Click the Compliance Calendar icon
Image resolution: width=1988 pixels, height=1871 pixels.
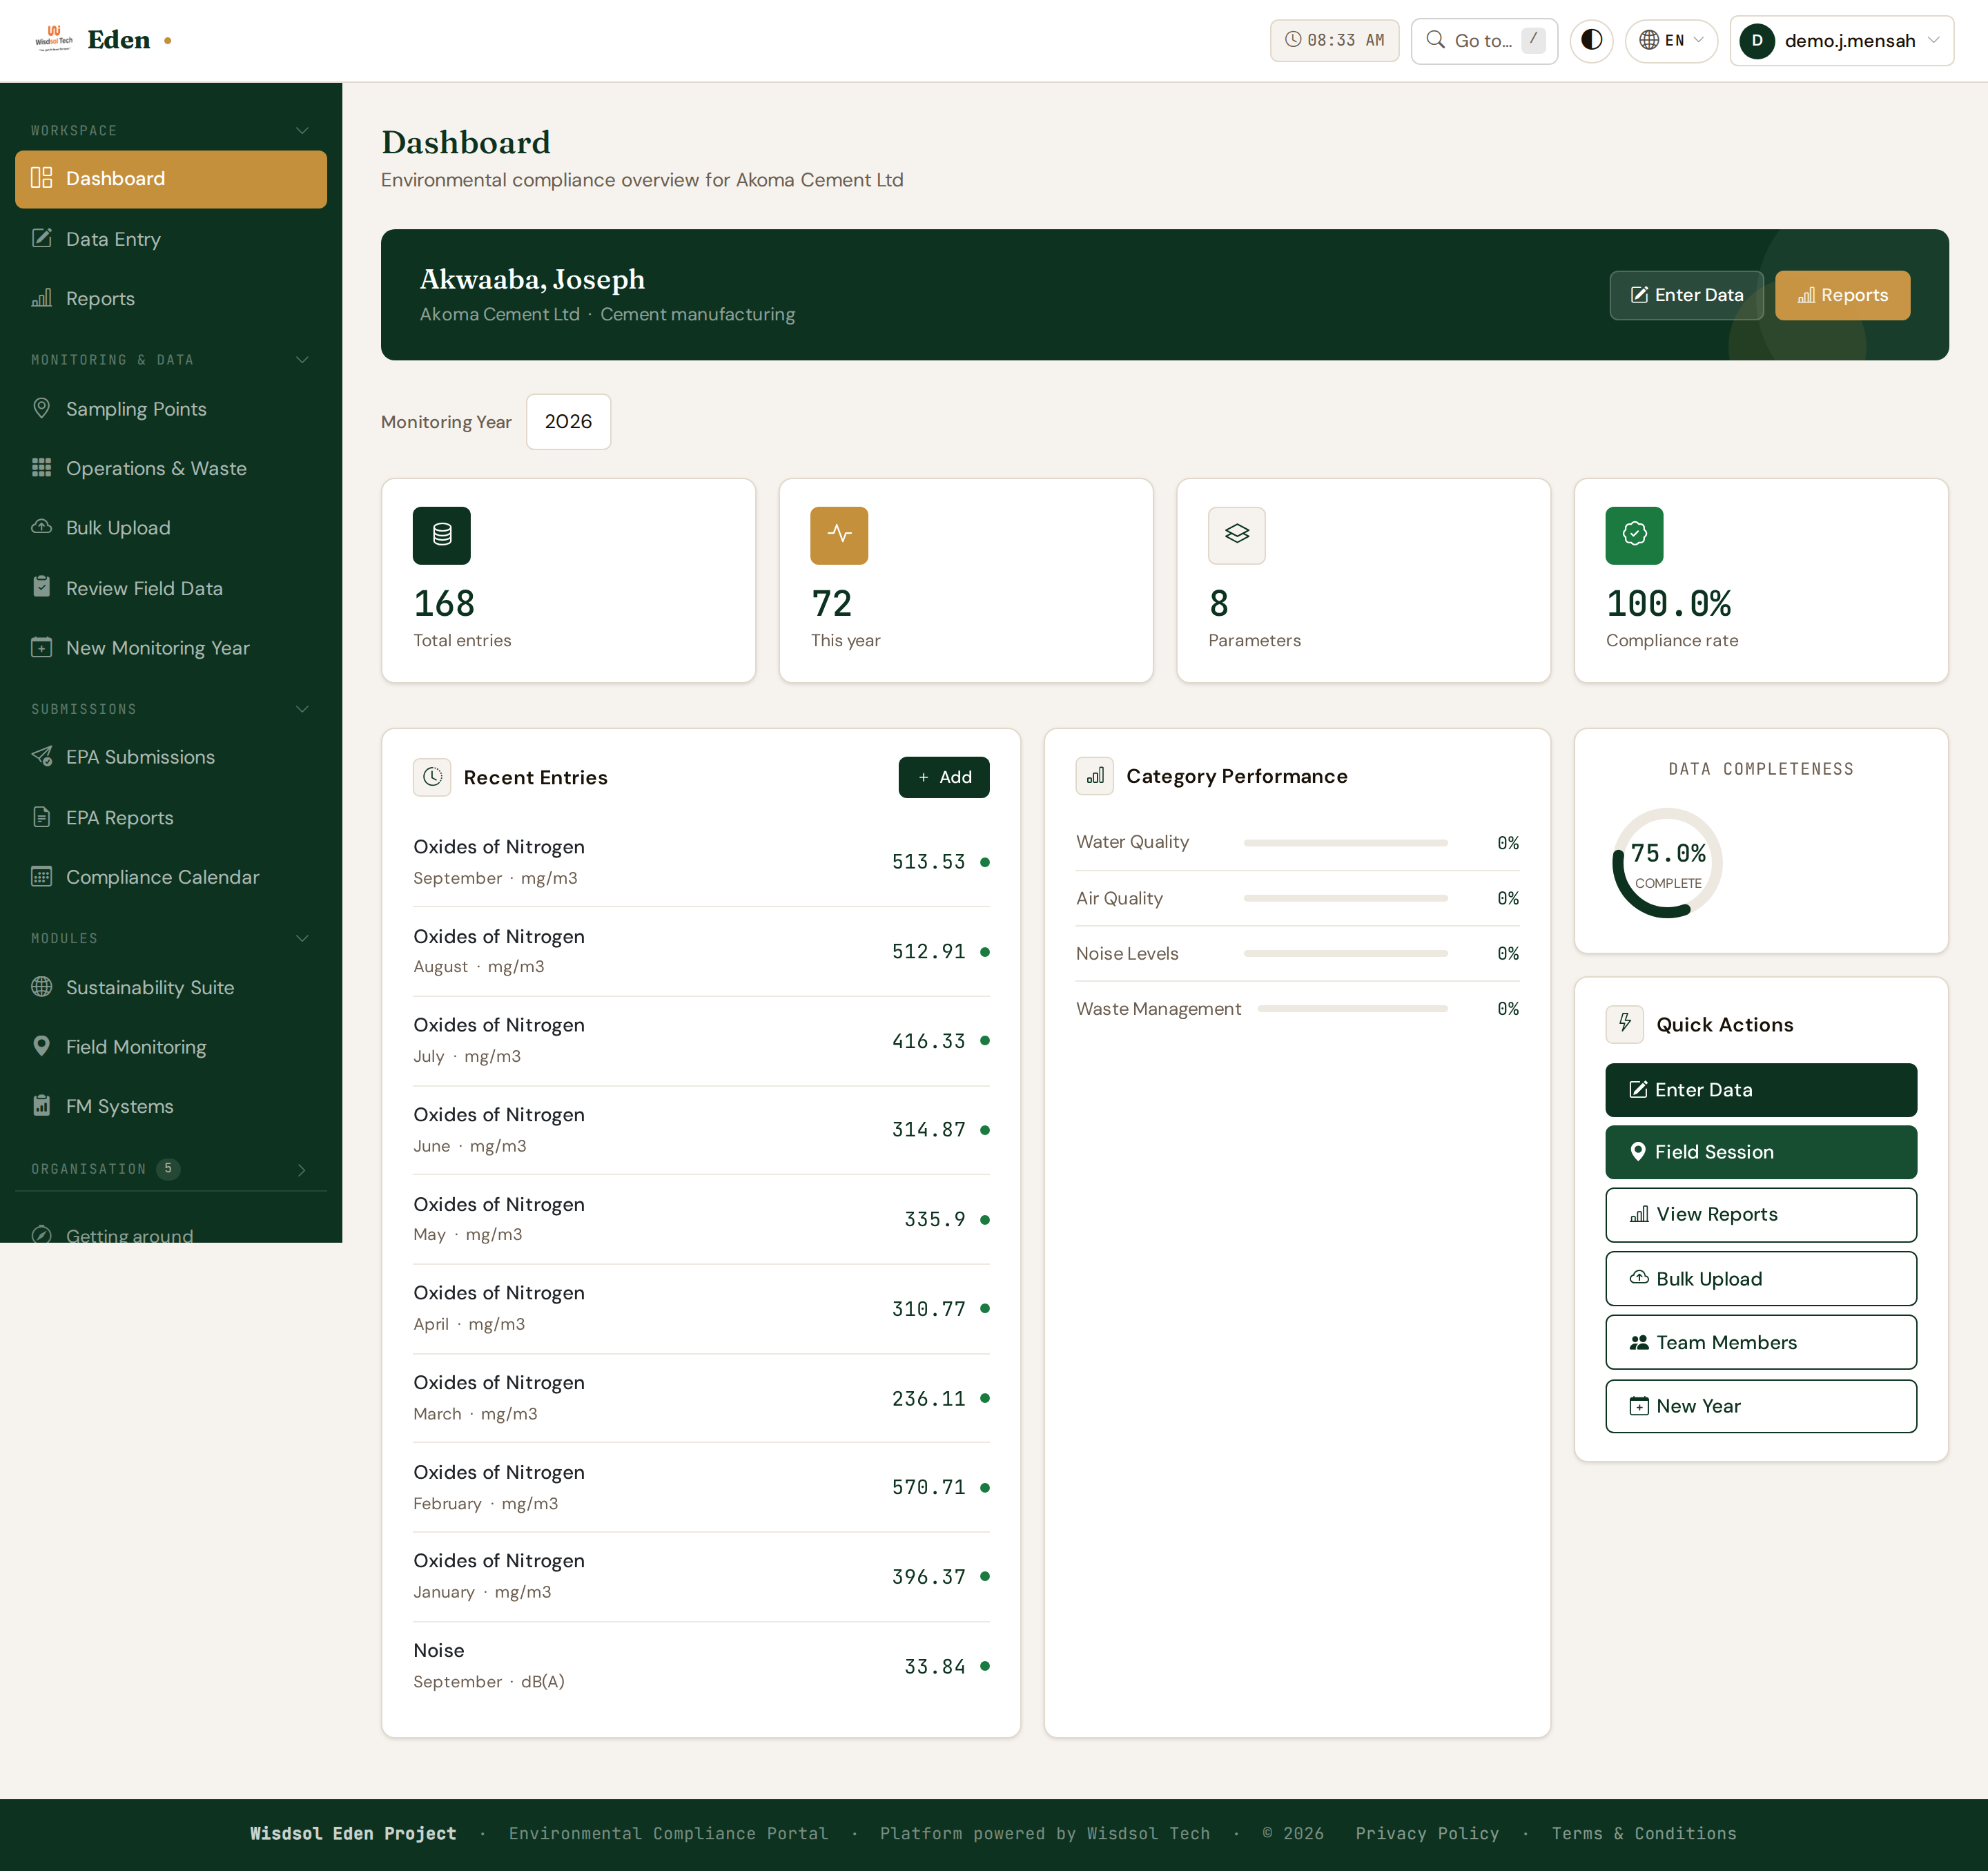click(x=41, y=876)
